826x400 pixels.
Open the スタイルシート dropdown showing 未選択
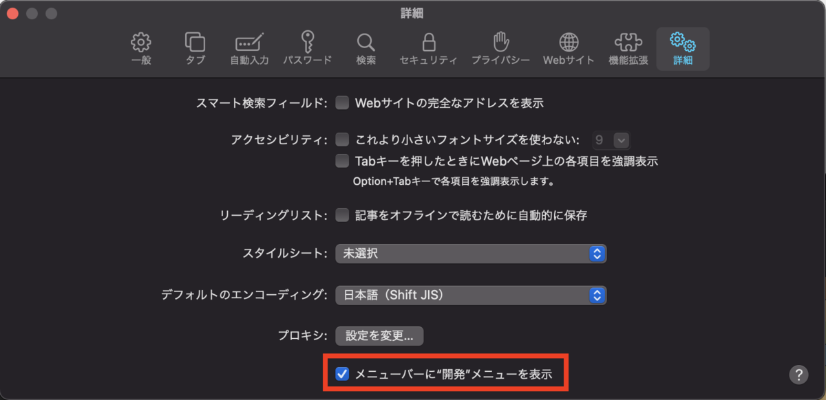[x=470, y=254]
